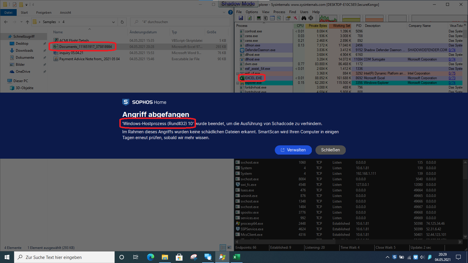Click the Schließen button in Sophos alert
Screen dimensions: 468x263
331,150
